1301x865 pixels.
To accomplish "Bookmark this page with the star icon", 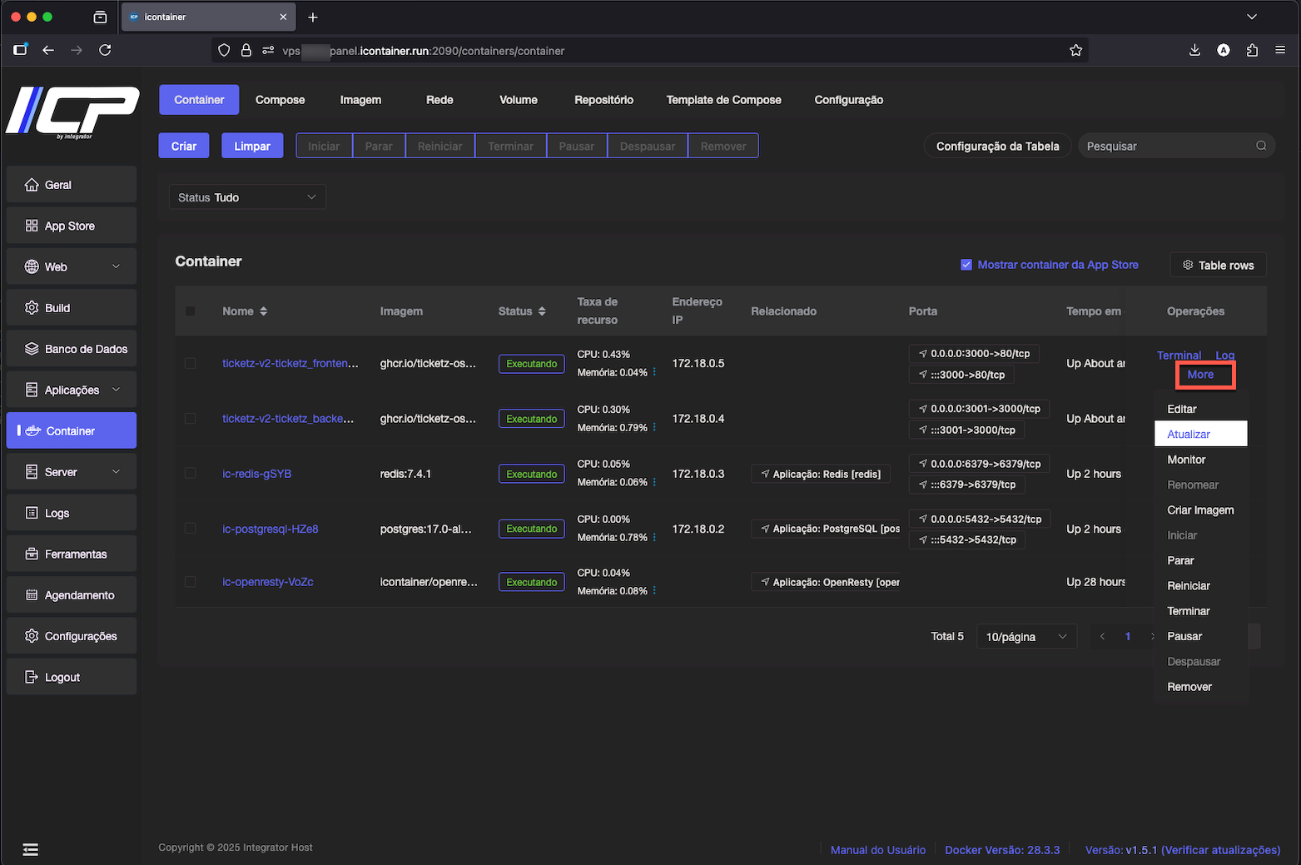I will pyautogui.click(x=1075, y=51).
